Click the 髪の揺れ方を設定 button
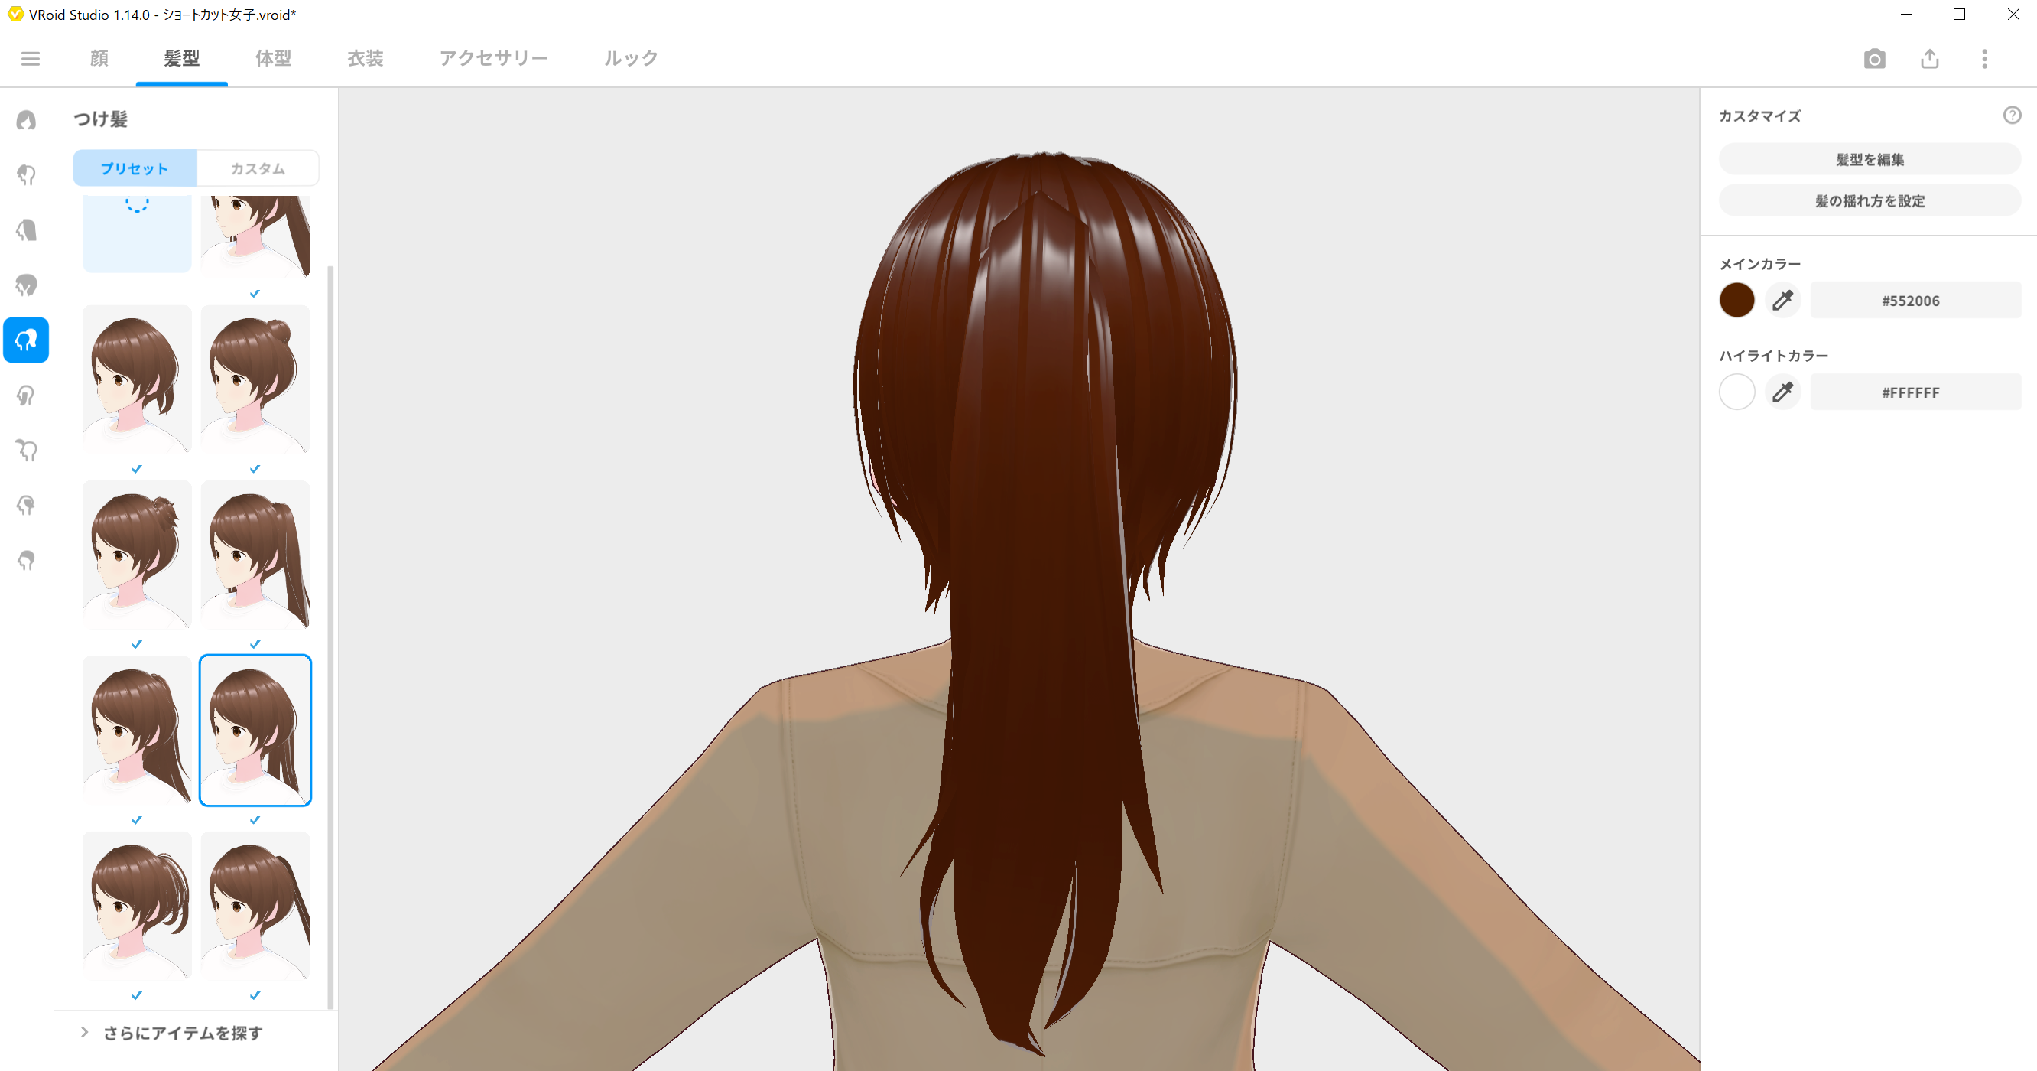 [1870, 201]
